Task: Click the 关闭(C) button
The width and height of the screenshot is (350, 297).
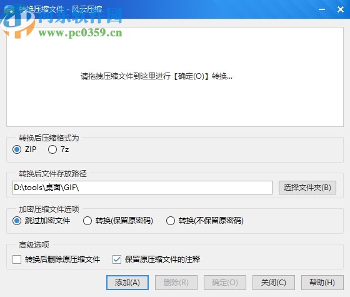Action: point(274,283)
